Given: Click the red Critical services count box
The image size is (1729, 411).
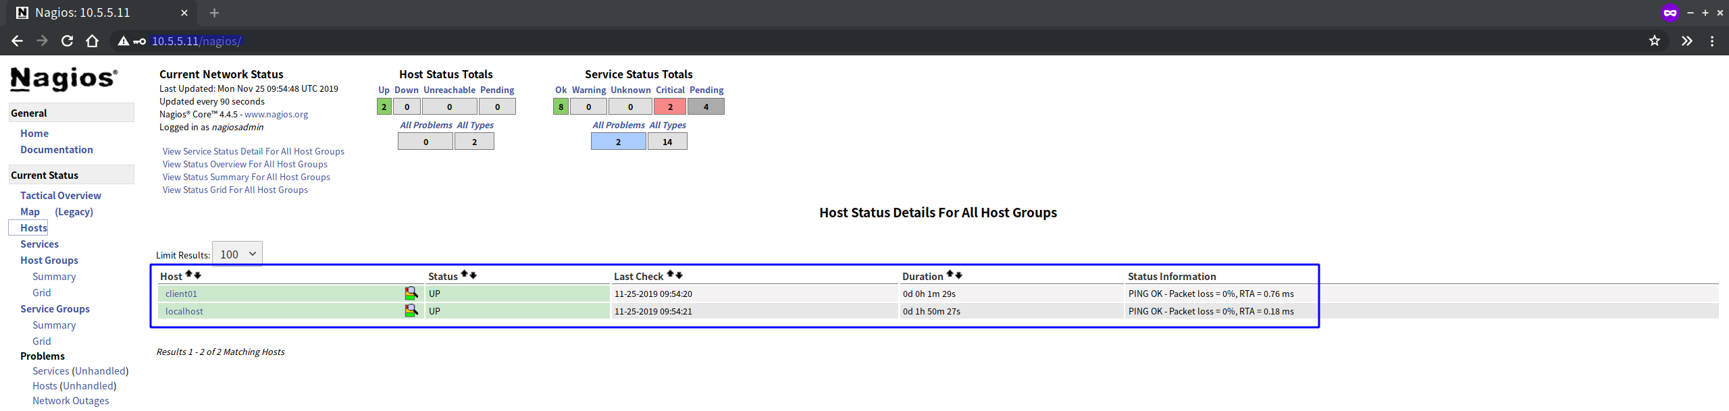Looking at the screenshot, I should (669, 107).
